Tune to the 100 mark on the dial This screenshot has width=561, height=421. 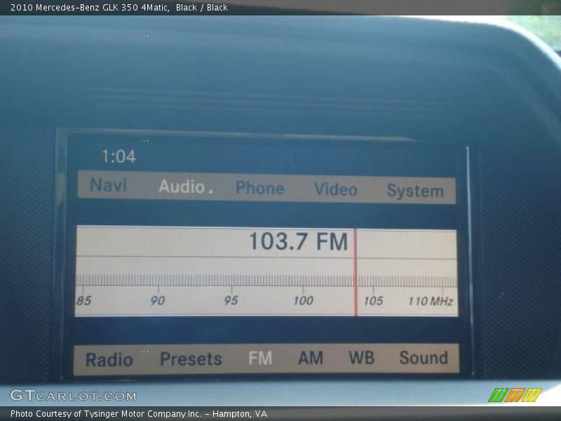pos(303,300)
